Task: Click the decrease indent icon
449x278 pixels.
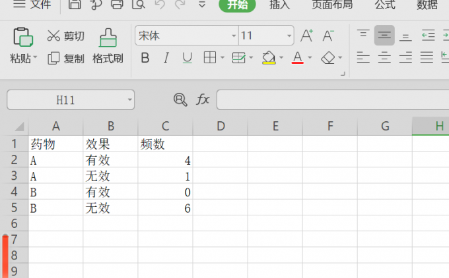Action: point(428,35)
